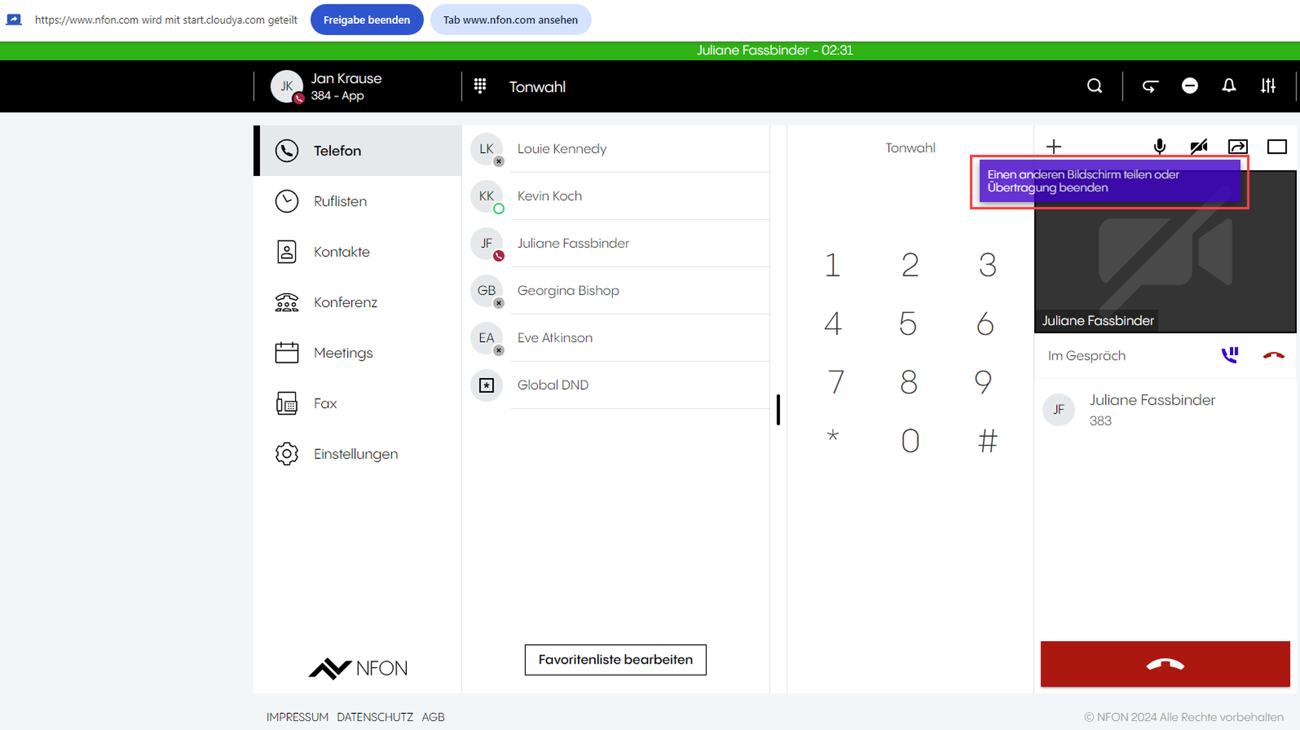The width and height of the screenshot is (1300, 730).
Task: Add a participant with the plus icon
Action: [x=1054, y=147]
